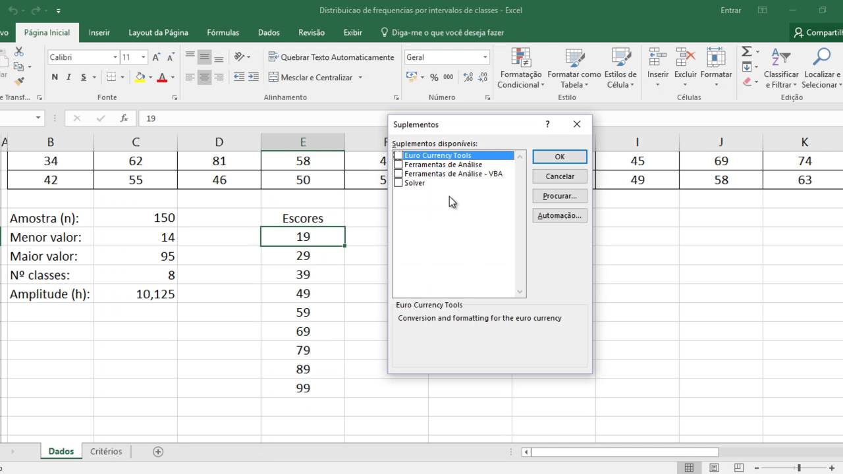Click Cancelar in Suplementos dialog

pos(560,176)
